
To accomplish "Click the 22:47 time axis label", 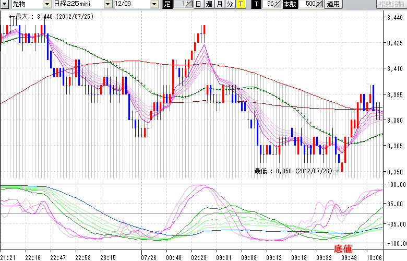I will [58, 258].
